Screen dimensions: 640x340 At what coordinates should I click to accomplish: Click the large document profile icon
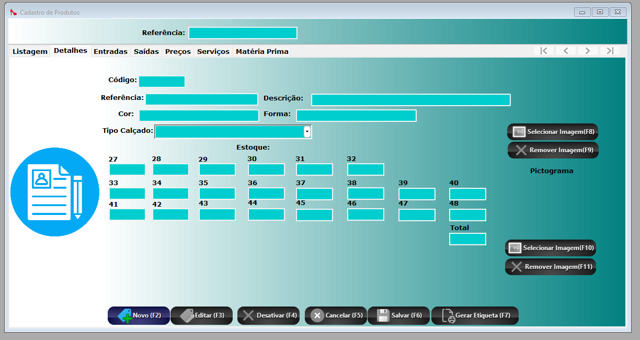pos(55,192)
